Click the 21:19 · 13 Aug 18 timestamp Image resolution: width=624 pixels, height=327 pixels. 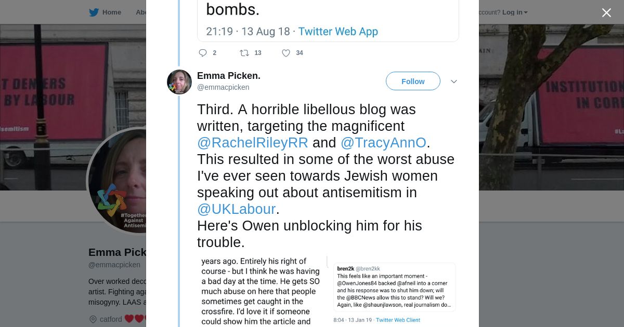tap(248, 31)
